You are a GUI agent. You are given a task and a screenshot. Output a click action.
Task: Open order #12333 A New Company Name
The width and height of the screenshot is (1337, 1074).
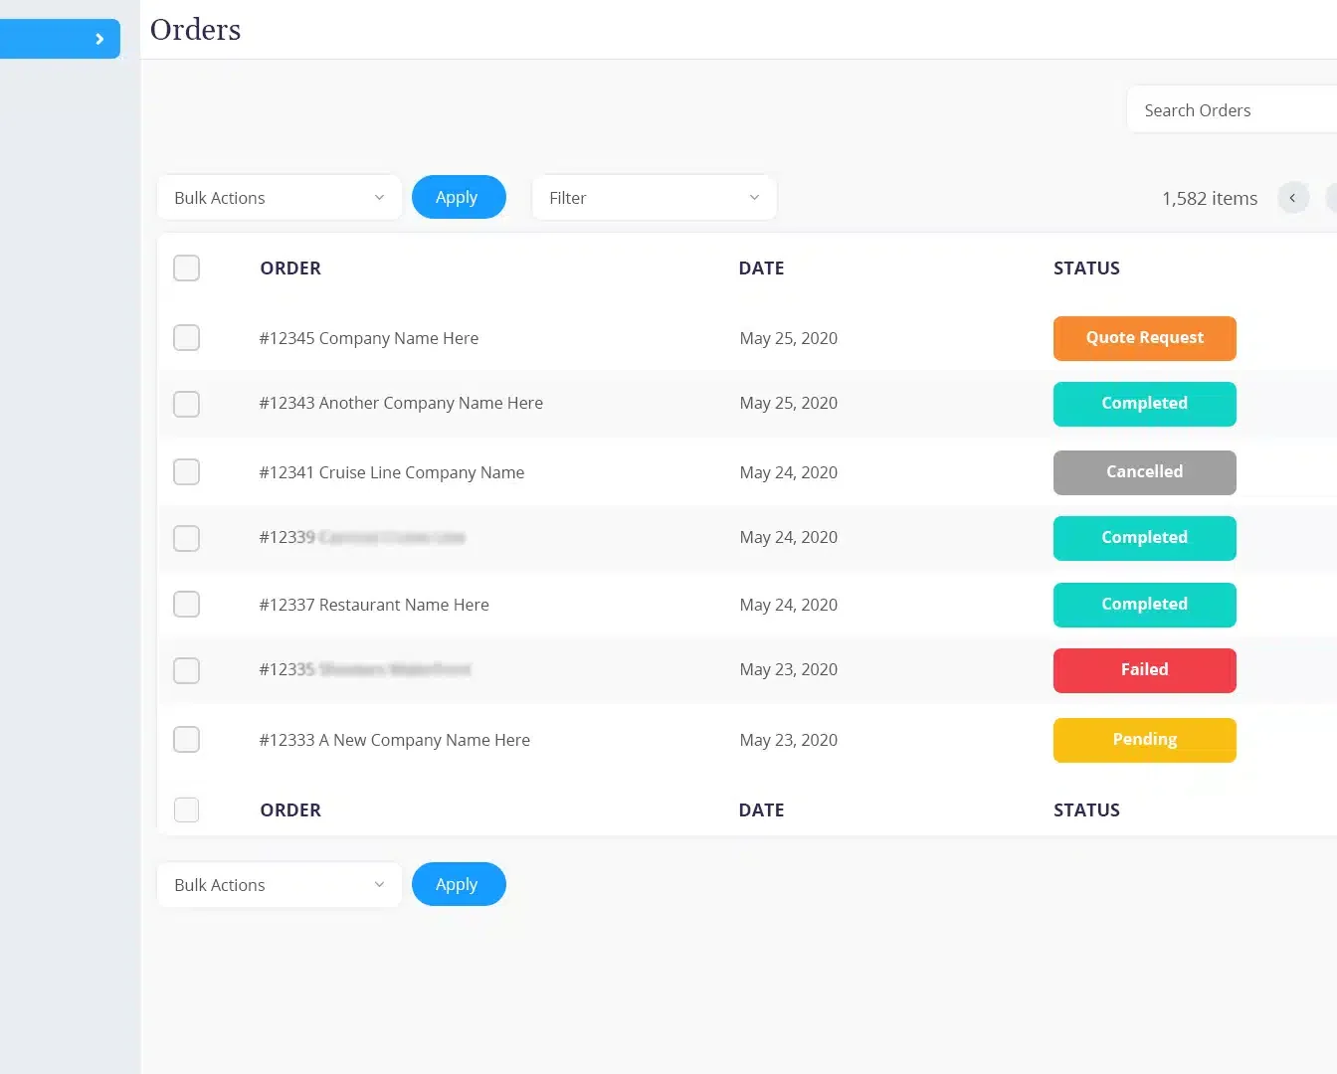point(394,741)
